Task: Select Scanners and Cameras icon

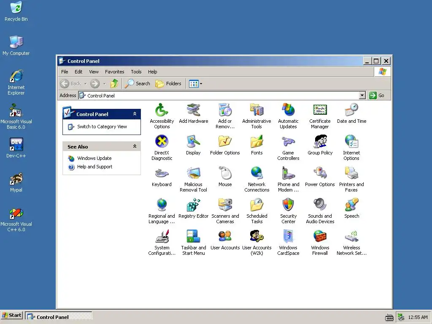Action: [225, 205]
